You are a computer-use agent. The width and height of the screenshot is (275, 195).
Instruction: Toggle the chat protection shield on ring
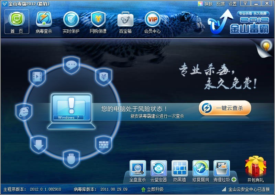71,65
